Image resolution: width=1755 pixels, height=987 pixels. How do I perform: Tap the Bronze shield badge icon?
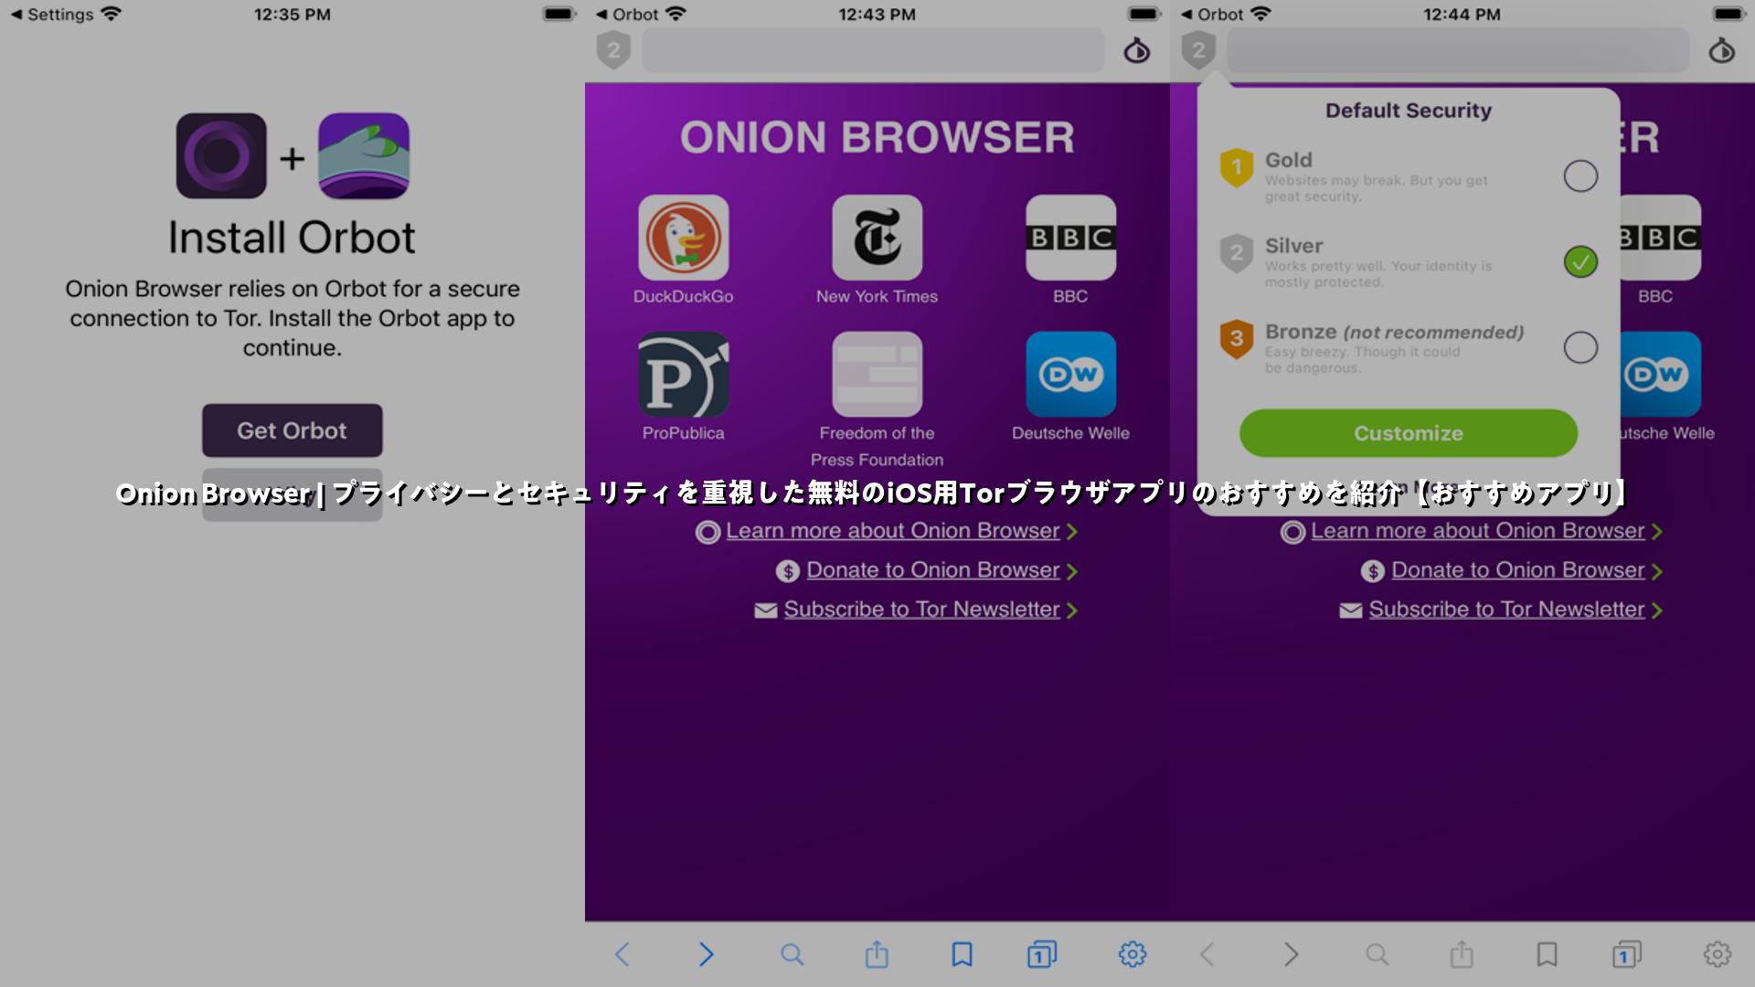[1236, 339]
